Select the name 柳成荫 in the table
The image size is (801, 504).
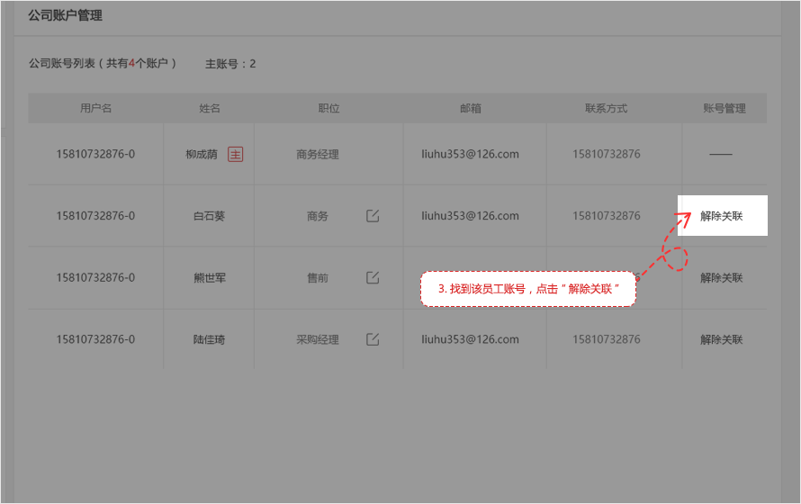pyautogui.click(x=202, y=154)
